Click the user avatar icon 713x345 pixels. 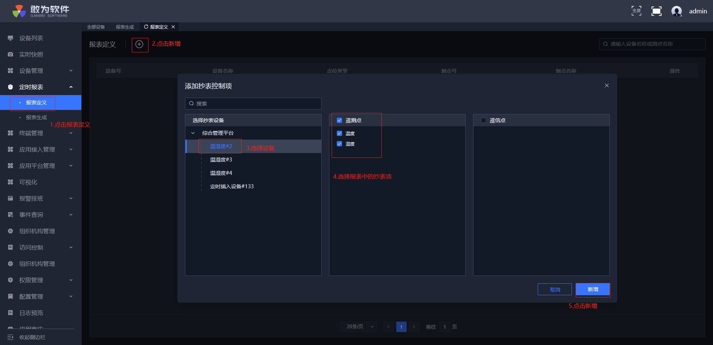click(x=677, y=11)
